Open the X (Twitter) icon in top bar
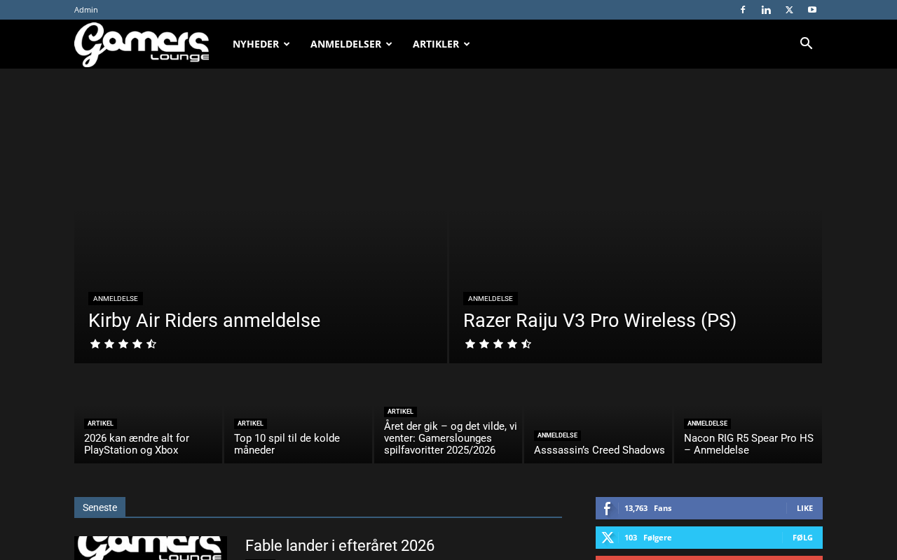897x560 pixels. tap(789, 10)
